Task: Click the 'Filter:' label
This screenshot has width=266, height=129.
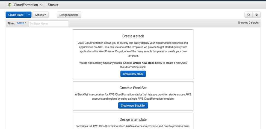Action: coord(11,23)
